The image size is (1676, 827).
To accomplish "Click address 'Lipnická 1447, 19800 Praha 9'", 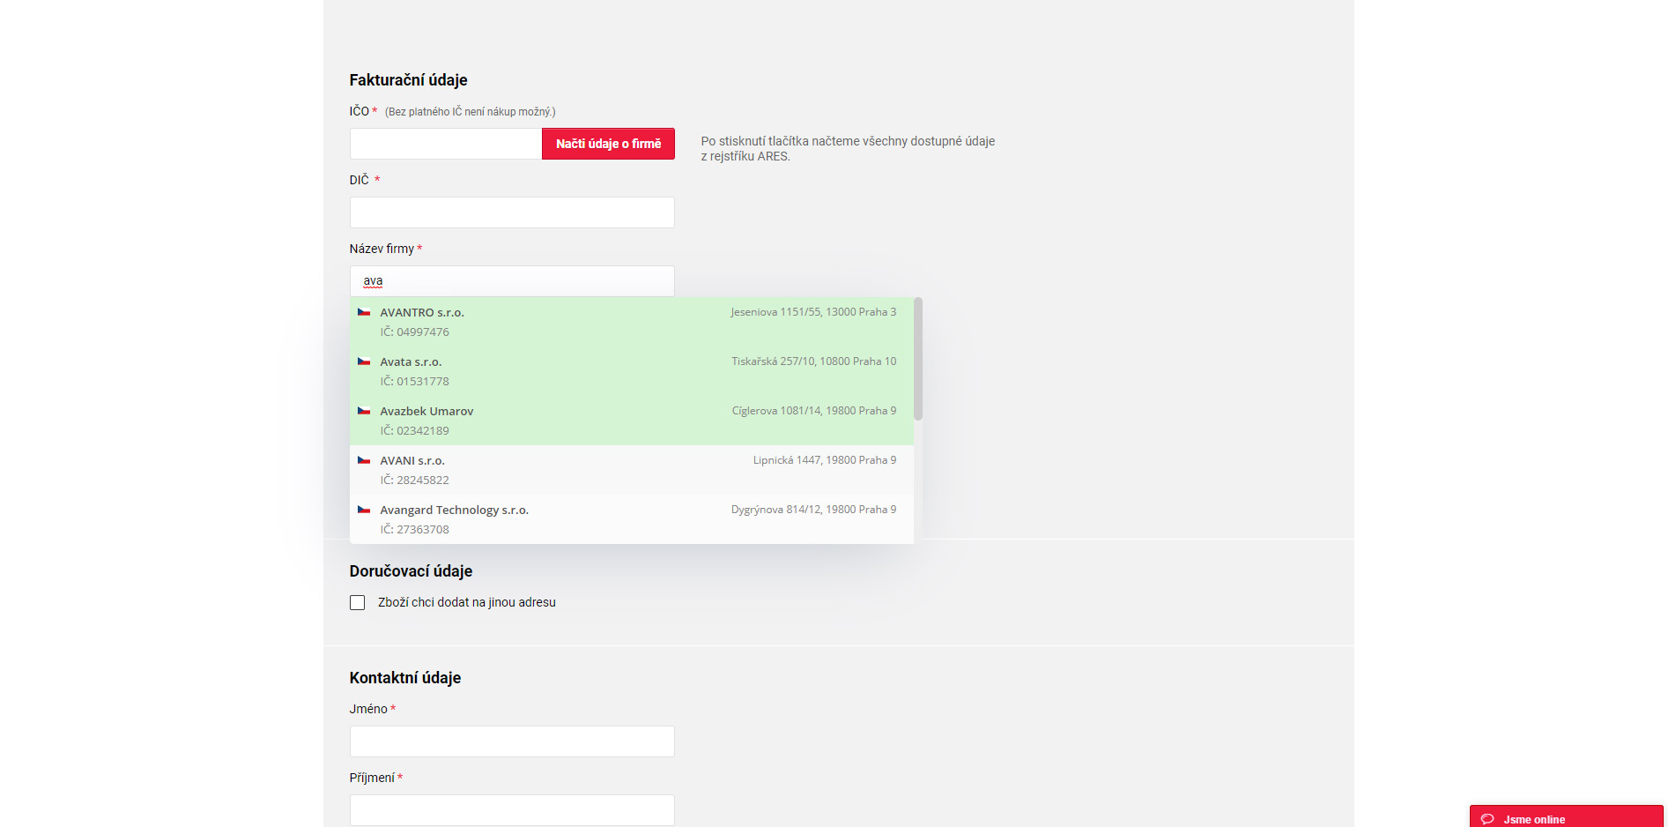I will (825, 460).
